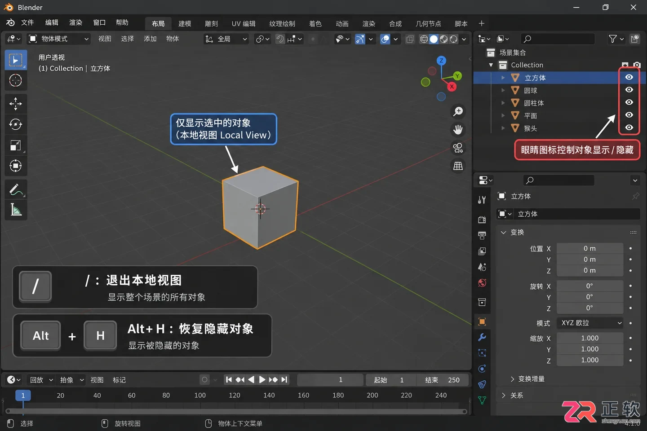Open the Modifiers wrench tab icon
647x431 pixels.
pos(482,337)
